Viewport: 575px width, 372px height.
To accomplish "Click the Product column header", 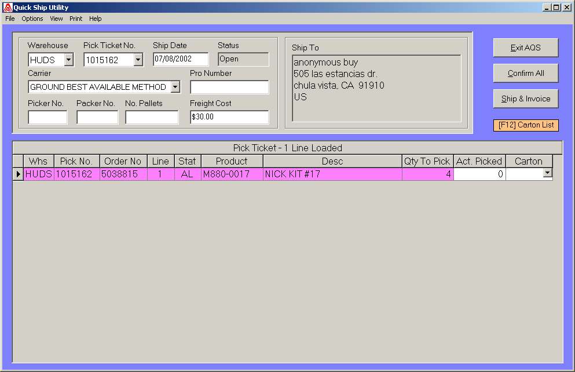I will (232, 162).
